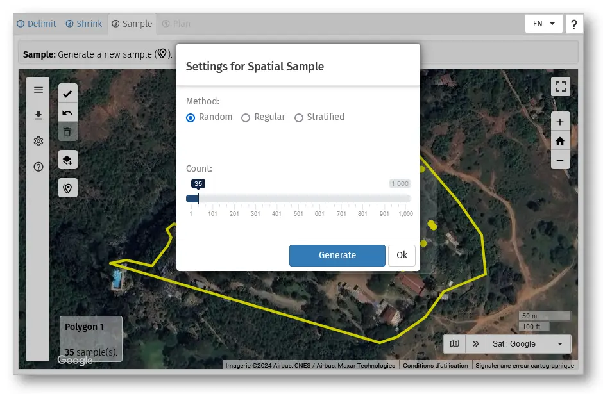
Task: Click the Count slider track at 501
Action: [298, 199]
